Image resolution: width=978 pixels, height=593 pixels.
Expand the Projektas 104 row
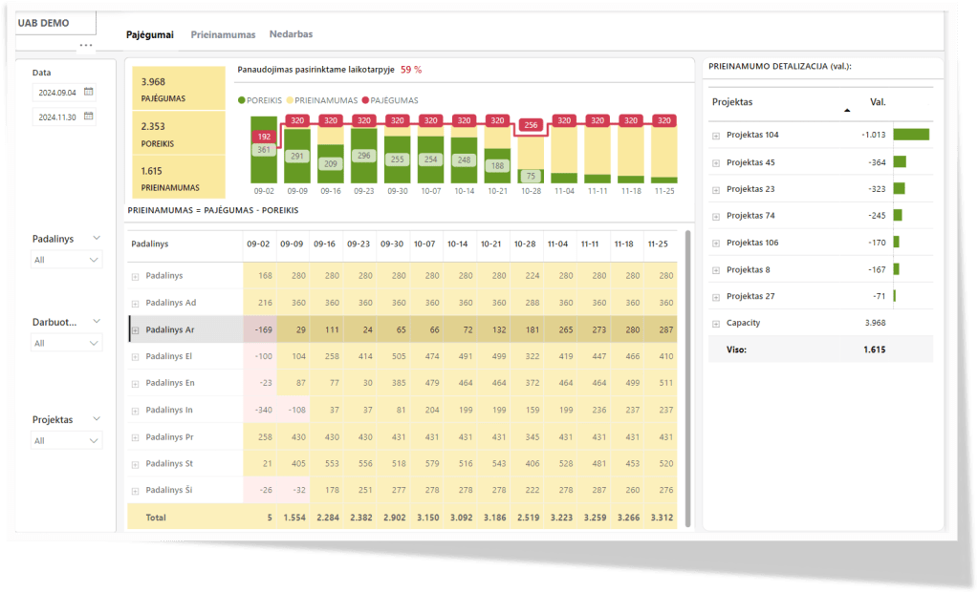pos(716,136)
